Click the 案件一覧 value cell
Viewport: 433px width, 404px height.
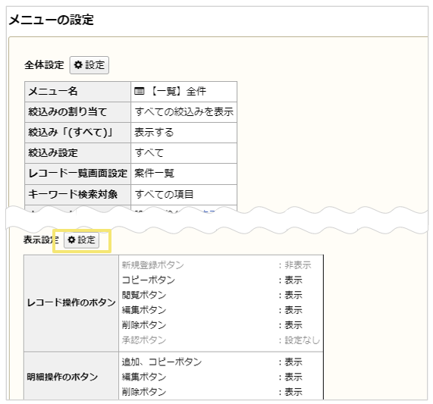(184, 174)
